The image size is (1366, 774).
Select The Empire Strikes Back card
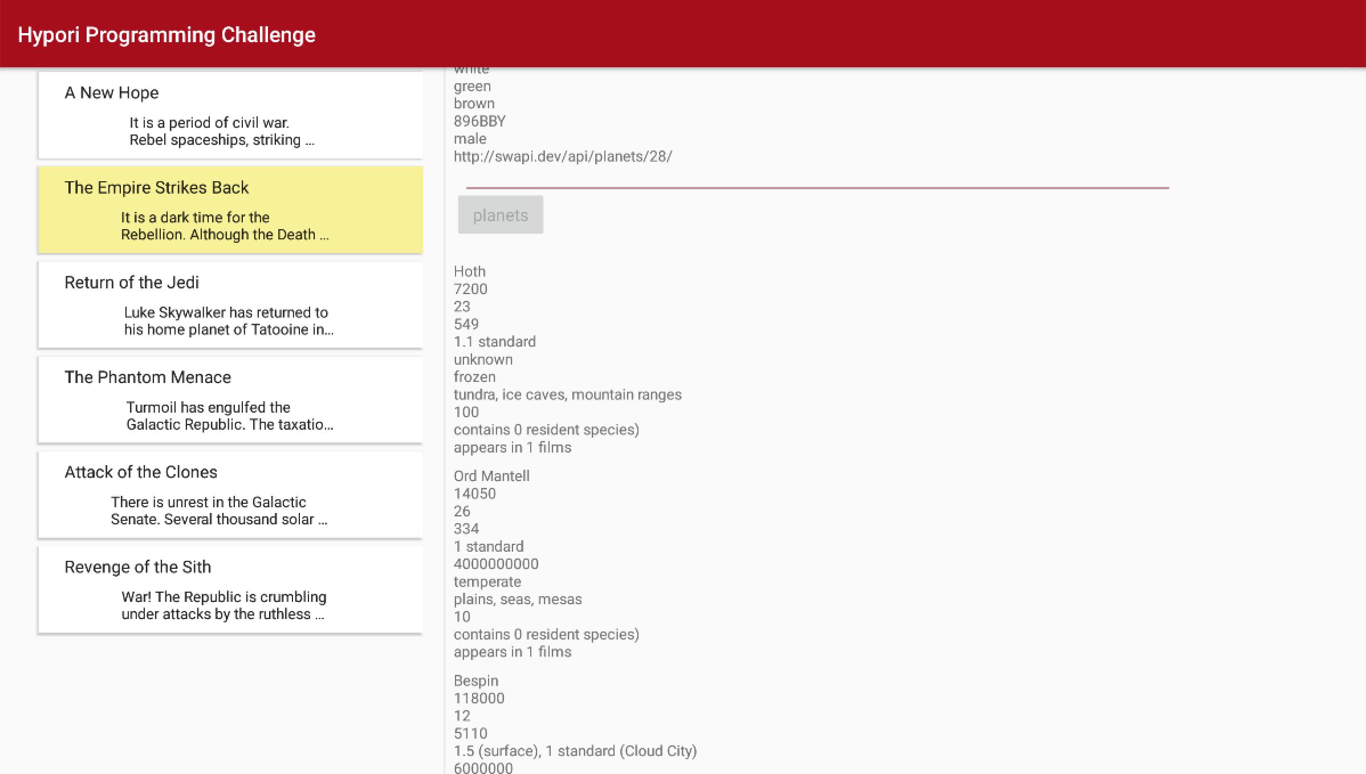[230, 210]
